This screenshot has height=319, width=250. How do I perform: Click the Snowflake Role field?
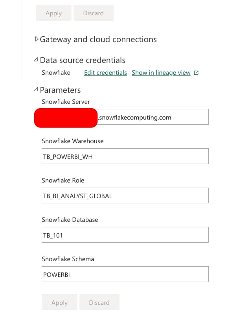125,195
